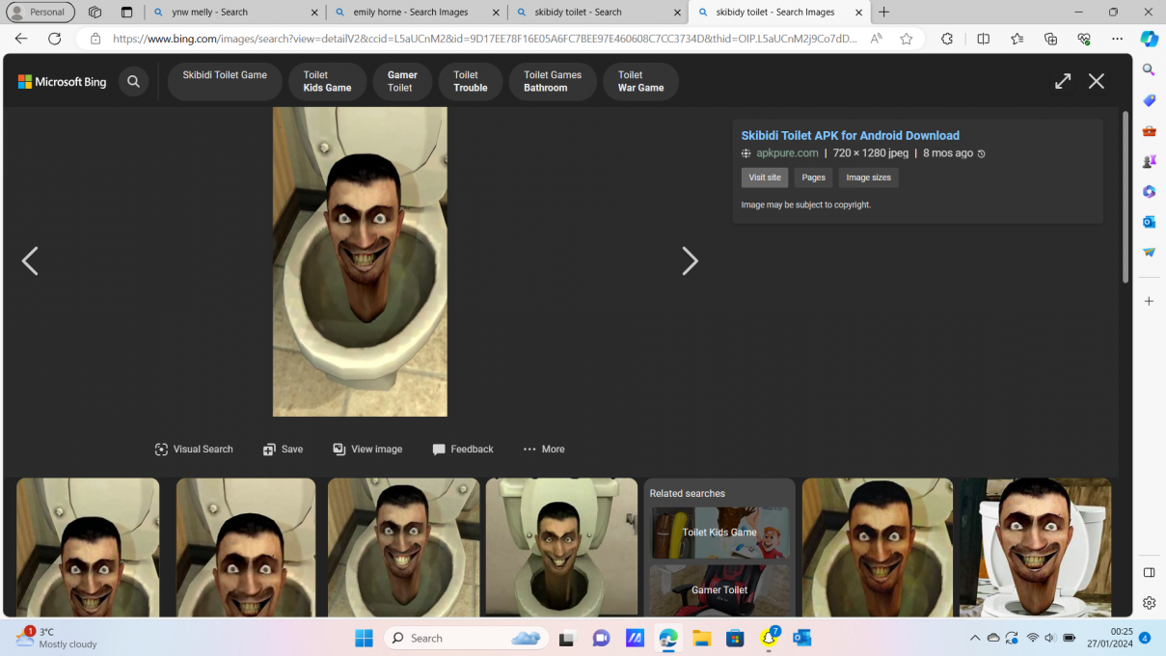Click Gamer Toilet related search thumbnail
Image resolution: width=1166 pixels, height=656 pixels.
tap(719, 589)
